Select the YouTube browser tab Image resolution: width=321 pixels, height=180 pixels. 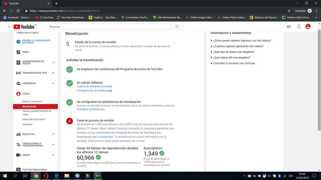(x=27, y=3)
